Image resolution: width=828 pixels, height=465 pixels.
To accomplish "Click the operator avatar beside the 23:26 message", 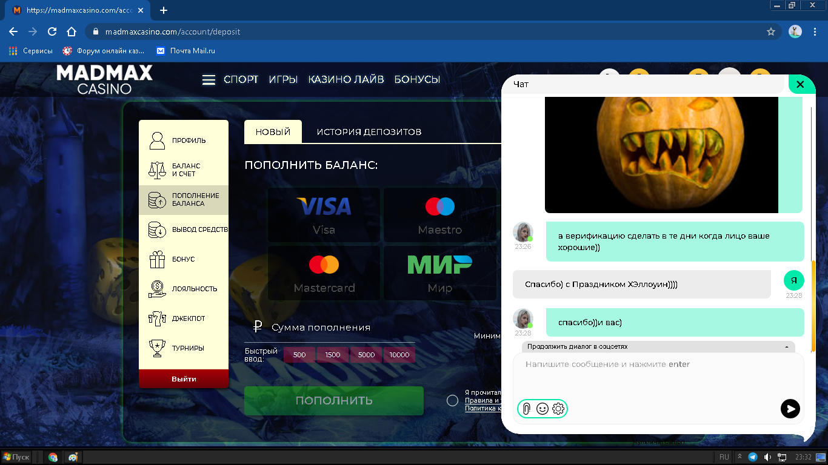I will pos(523,232).
